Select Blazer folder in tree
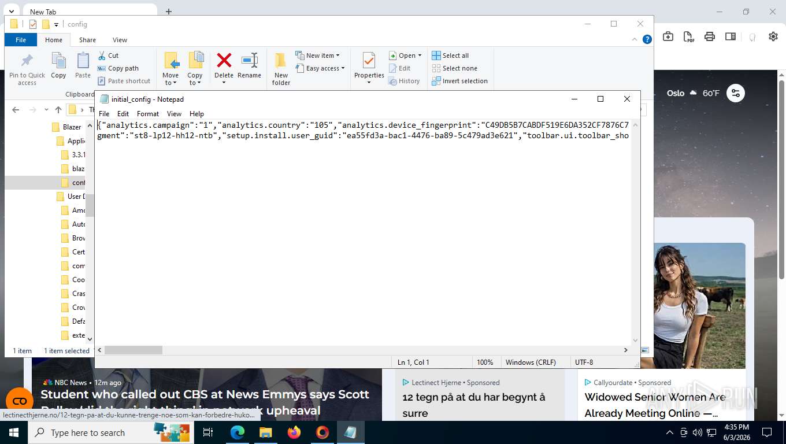786x444 pixels. 72,127
